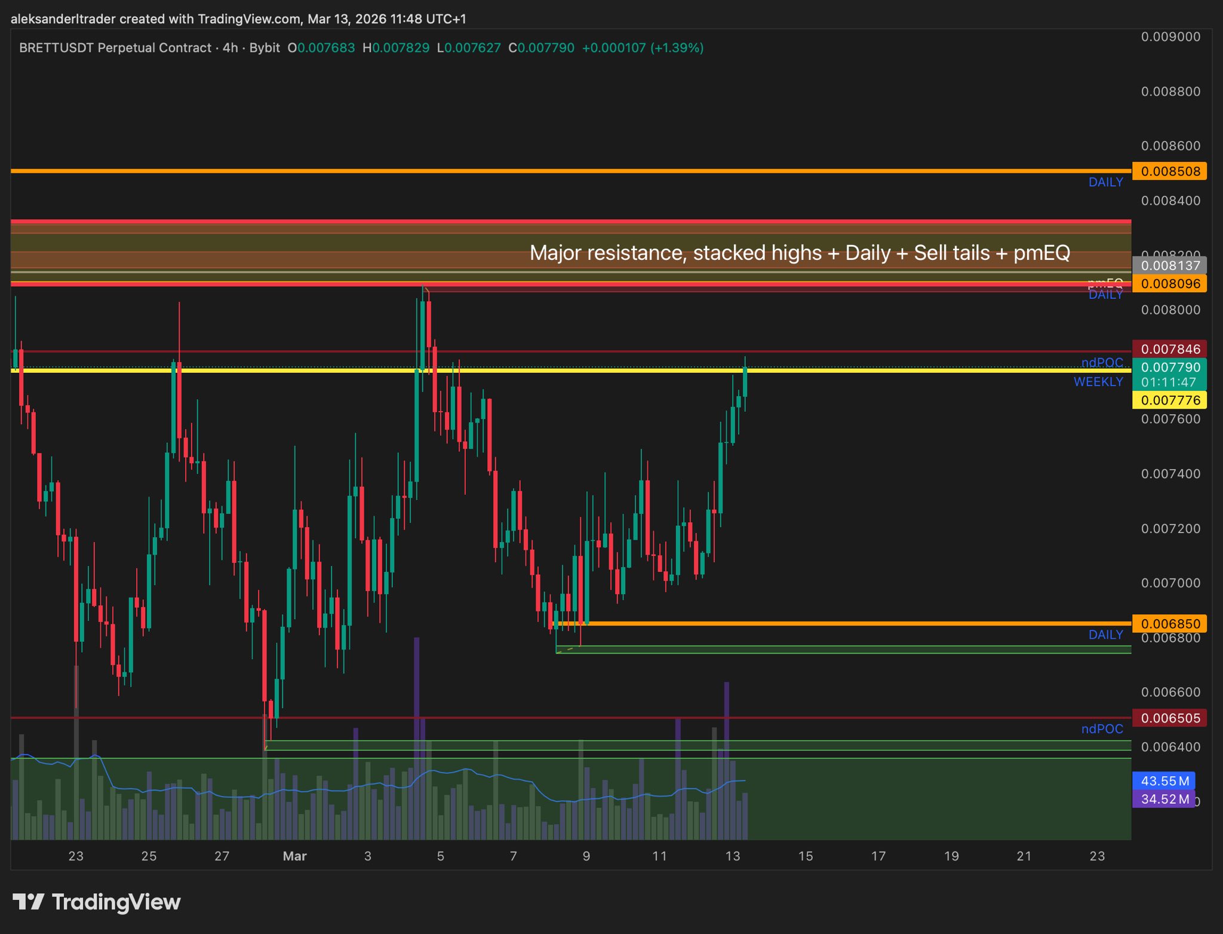Click the orange 0.006850 daily price label
Screen dimensions: 1223x934
click(x=1169, y=624)
